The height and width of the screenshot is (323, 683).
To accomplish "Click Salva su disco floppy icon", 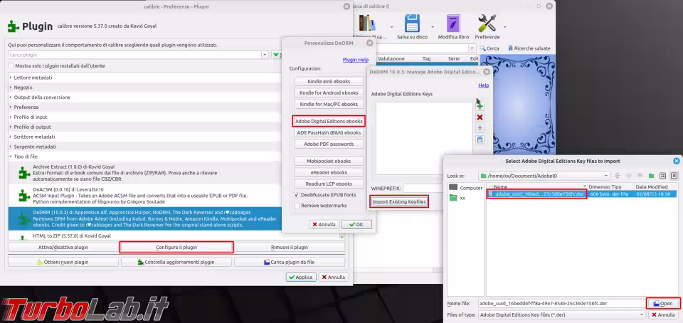I will pos(412,23).
